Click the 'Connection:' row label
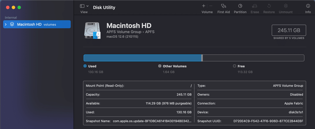 pyautogui.click(x=206, y=103)
